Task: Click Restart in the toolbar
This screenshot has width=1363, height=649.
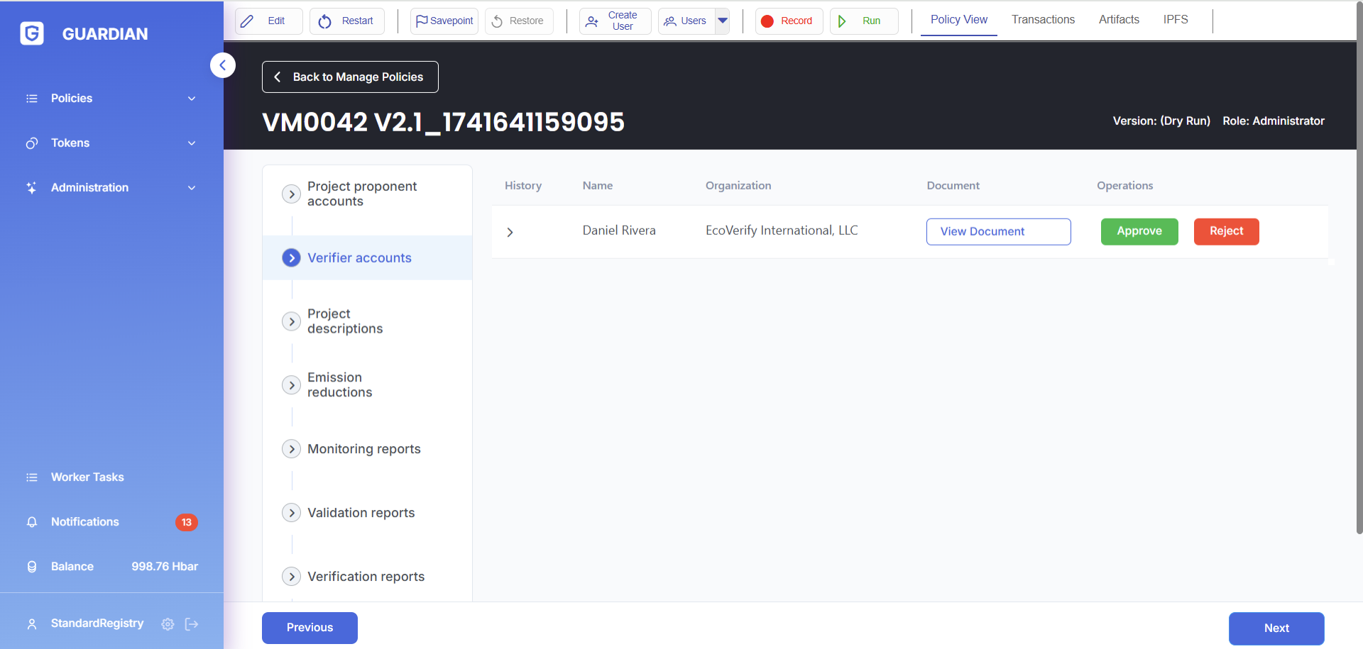Action: click(346, 21)
